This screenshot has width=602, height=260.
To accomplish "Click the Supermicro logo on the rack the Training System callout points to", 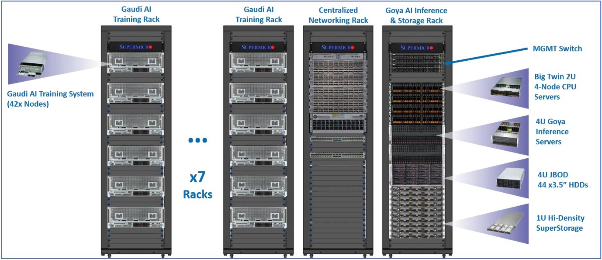I will click(136, 47).
